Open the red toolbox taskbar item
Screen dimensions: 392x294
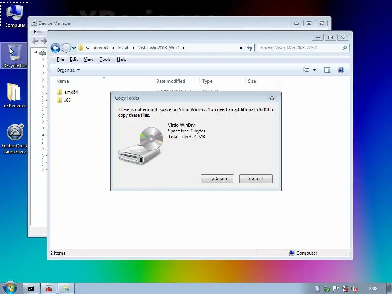(49, 289)
